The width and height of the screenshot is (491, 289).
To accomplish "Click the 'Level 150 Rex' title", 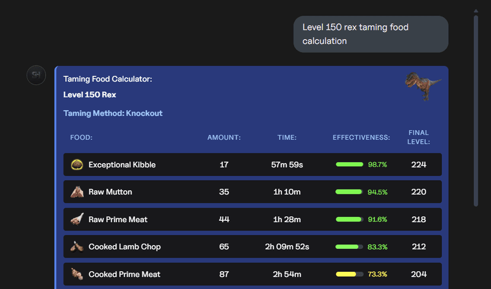I will [x=90, y=95].
